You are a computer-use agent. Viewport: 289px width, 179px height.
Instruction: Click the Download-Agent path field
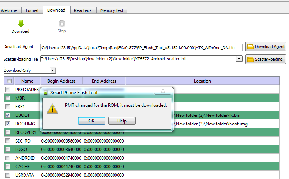click(x=142, y=48)
